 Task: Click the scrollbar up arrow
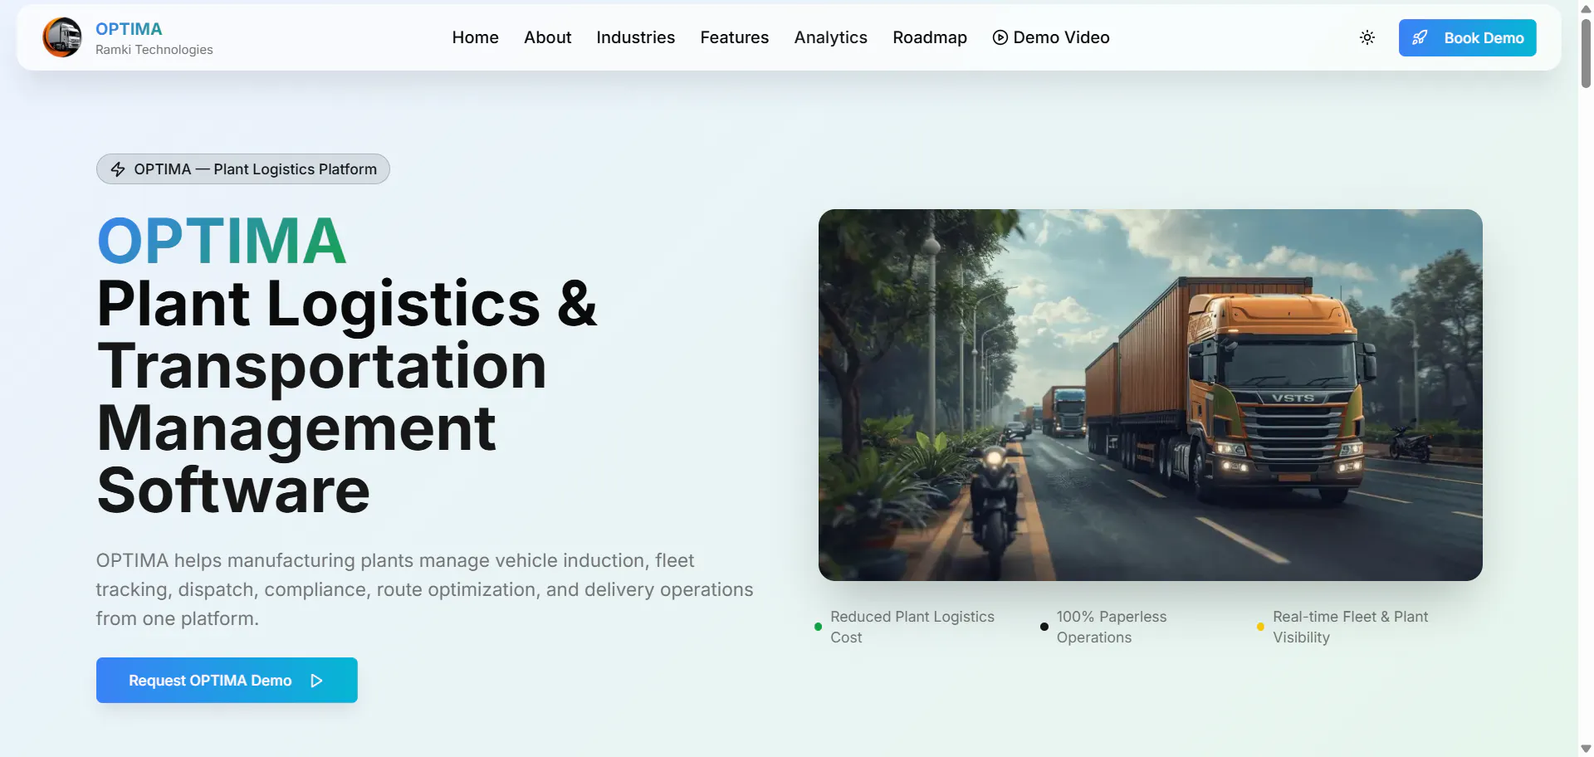(1586, 8)
